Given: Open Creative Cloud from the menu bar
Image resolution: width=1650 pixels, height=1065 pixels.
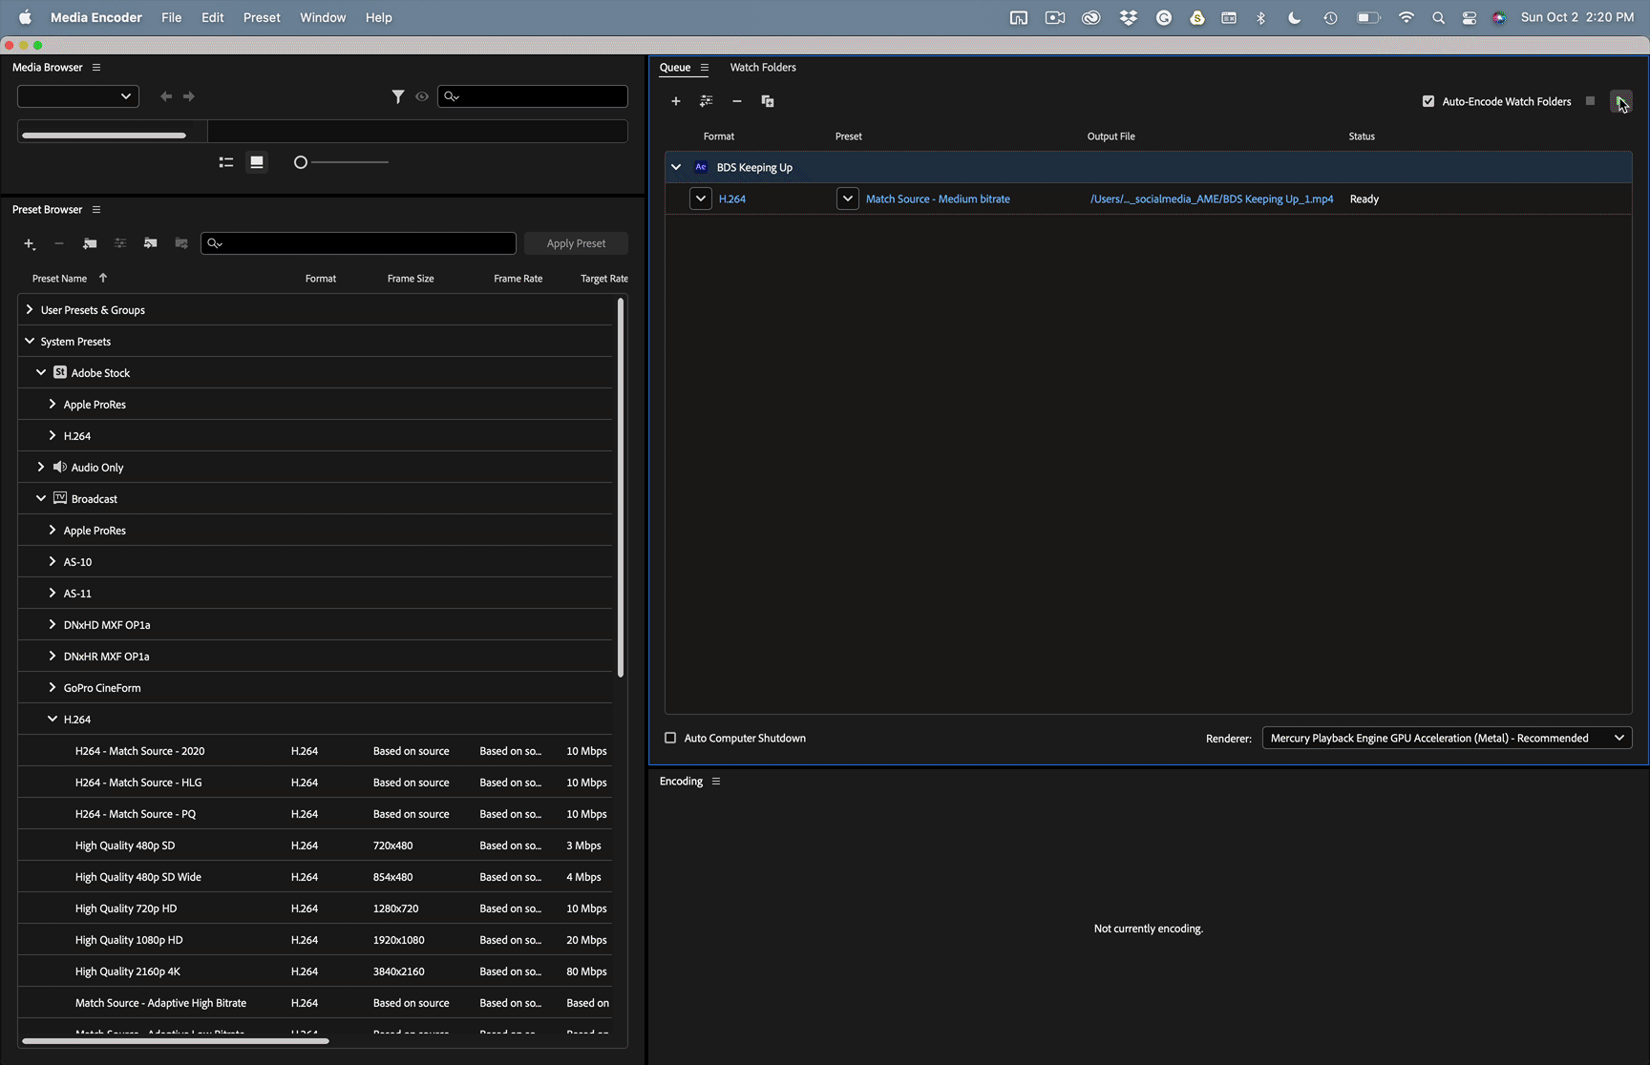Looking at the screenshot, I should 1091,18.
